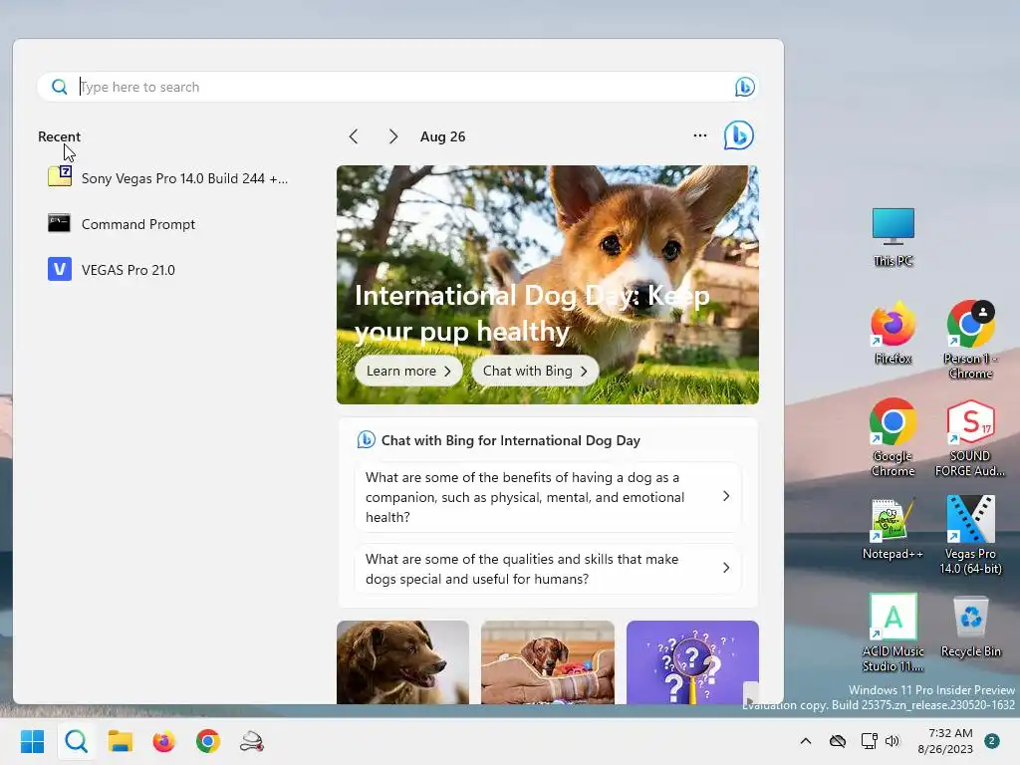The width and height of the screenshot is (1020, 765).
Task: Open the three-dot more options menu
Action: coord(700,135)
